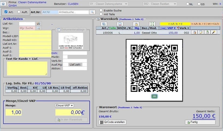Click the Artikelsuche search field
This screenshot has width=223, height=131.
74,12
